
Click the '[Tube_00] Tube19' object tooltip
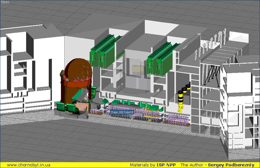122,112
